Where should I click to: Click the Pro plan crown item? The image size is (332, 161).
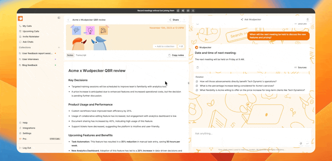[x=23, y=139]
